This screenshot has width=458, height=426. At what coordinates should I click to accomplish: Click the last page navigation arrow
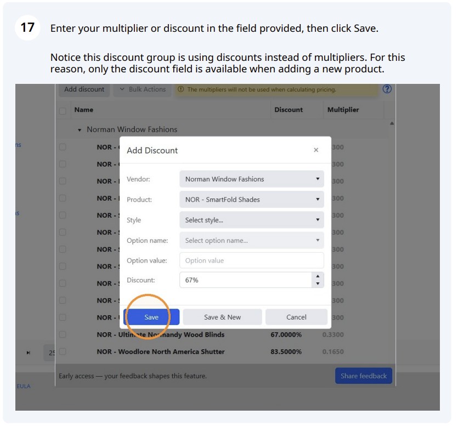pyautogui.click(x=29, y=353)
